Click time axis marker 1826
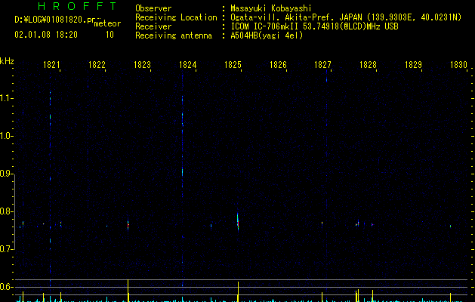The width and height of the screenshot is (475, 302). 278,65
